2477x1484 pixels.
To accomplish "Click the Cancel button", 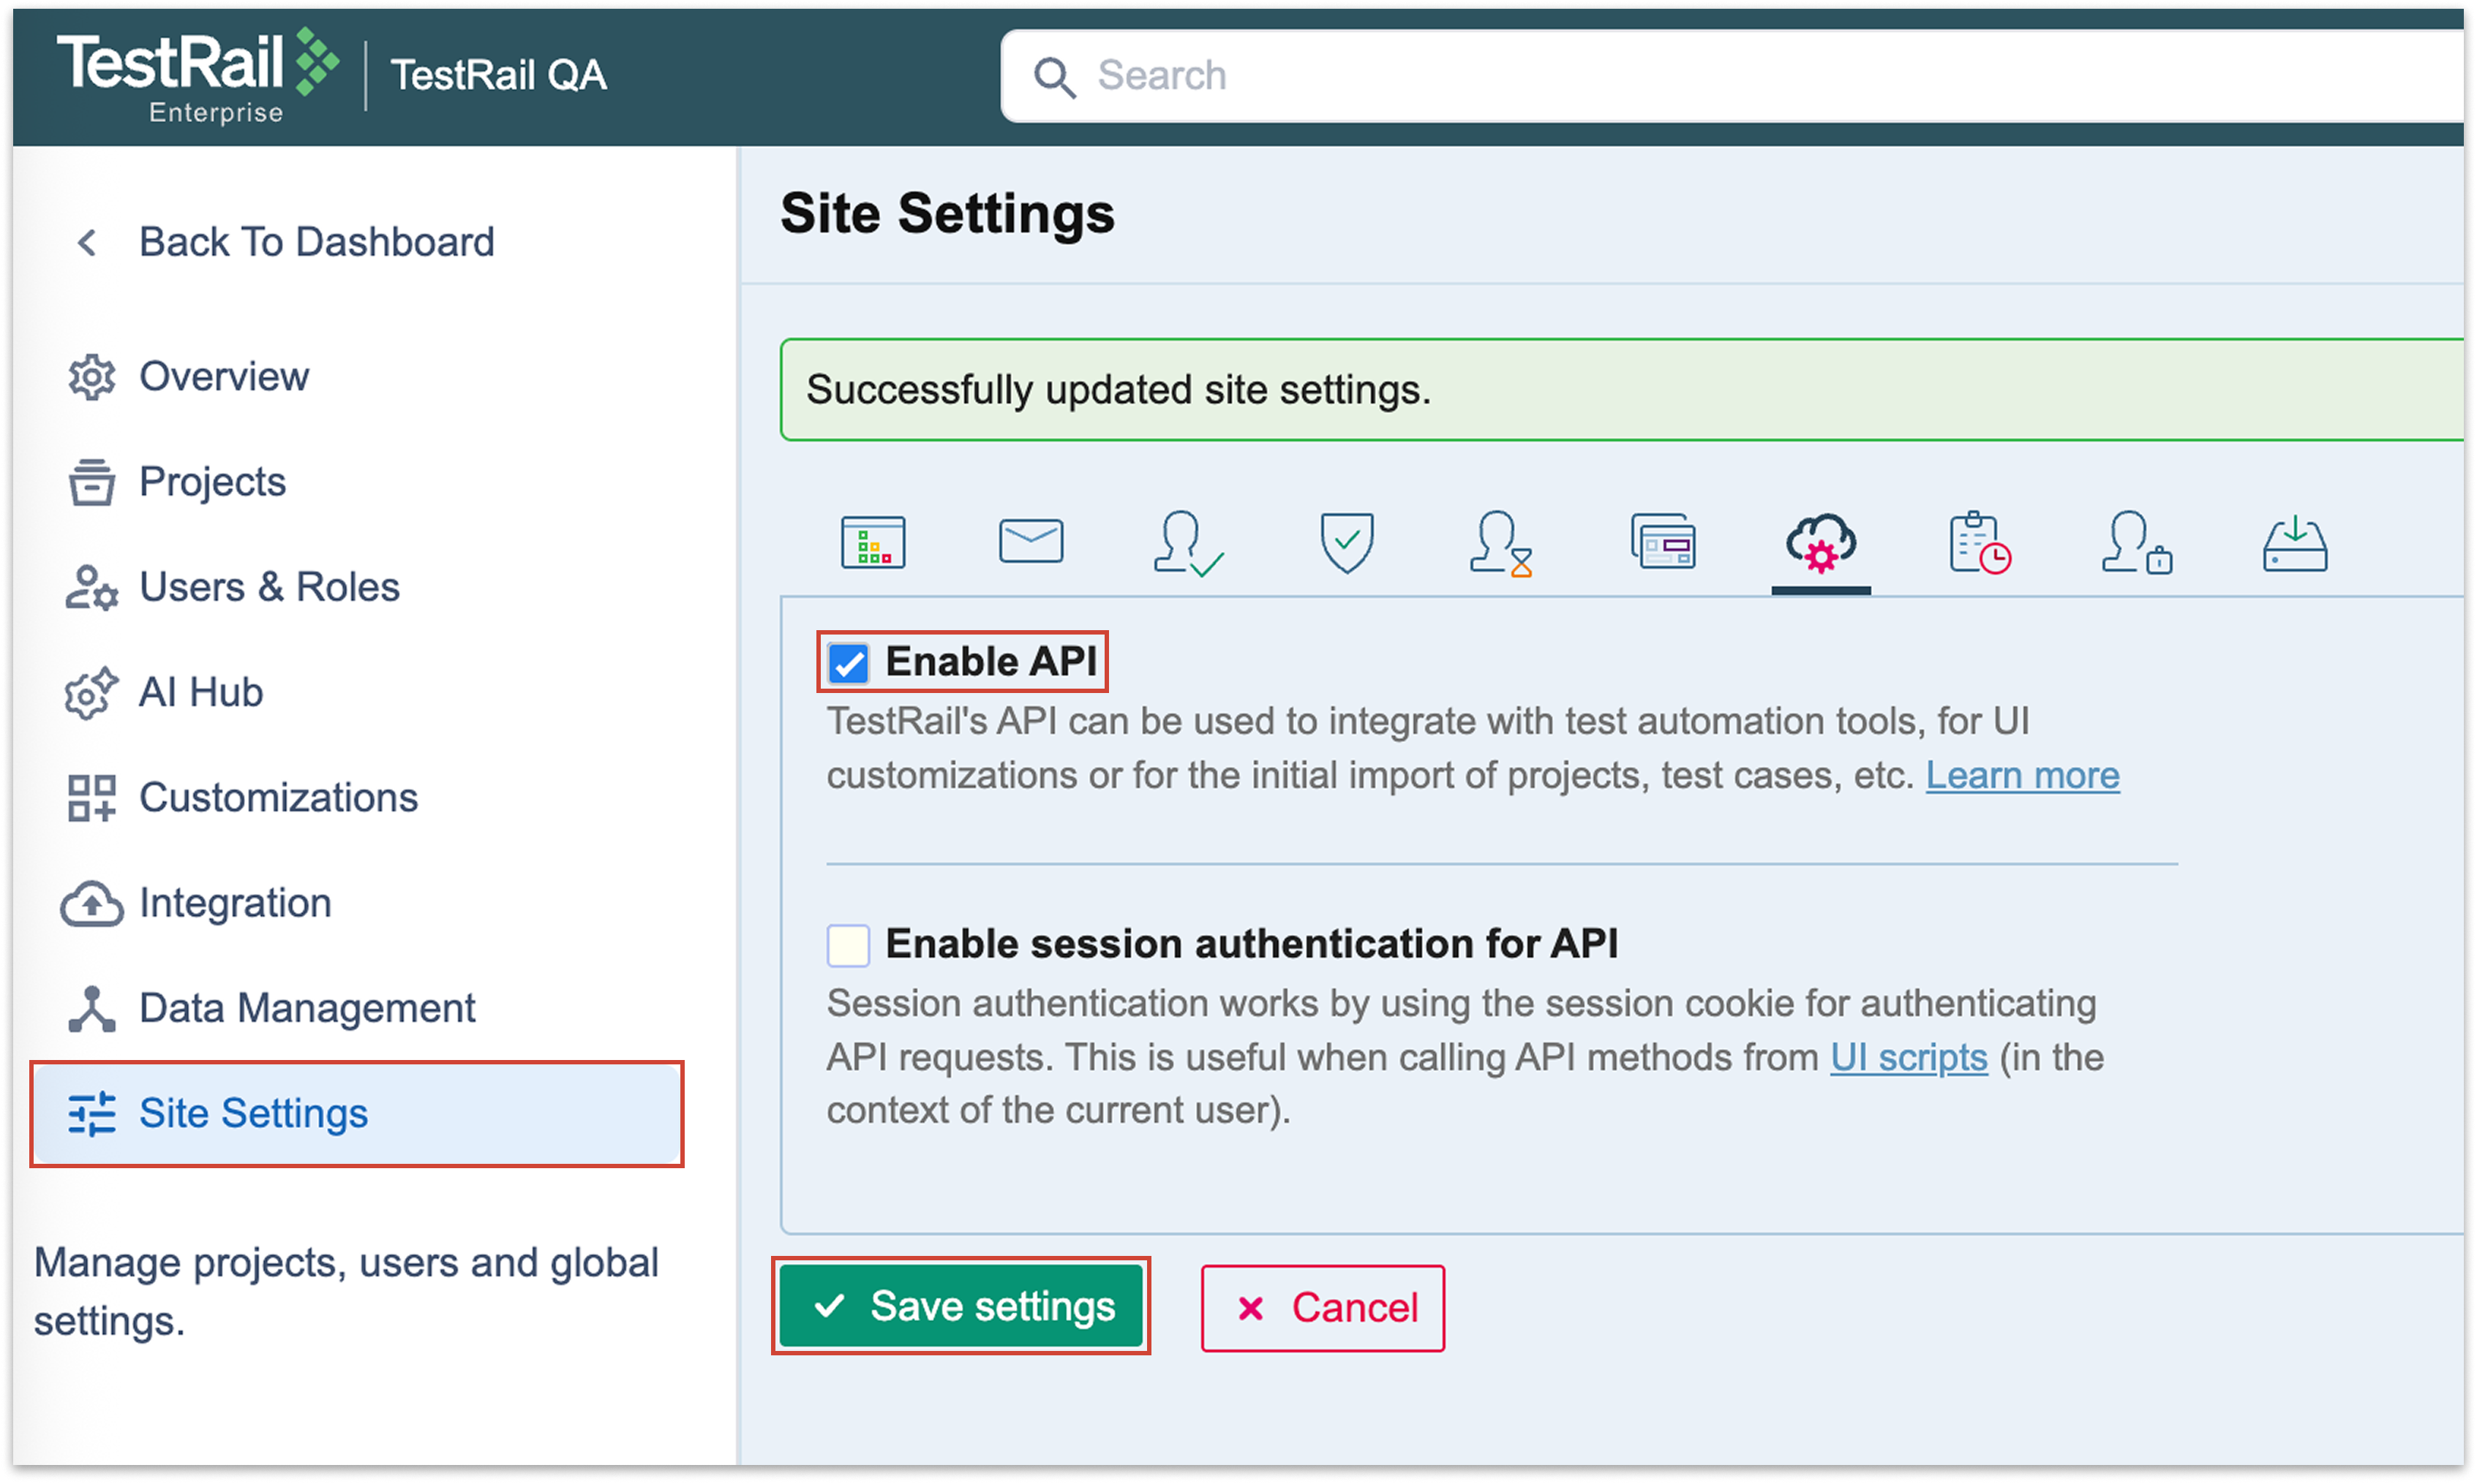I will tap(1323, 1308).
